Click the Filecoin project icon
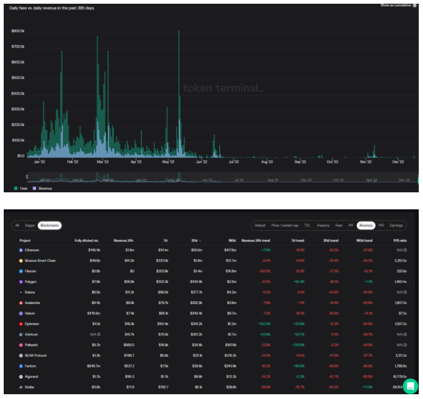 point(21,271)
